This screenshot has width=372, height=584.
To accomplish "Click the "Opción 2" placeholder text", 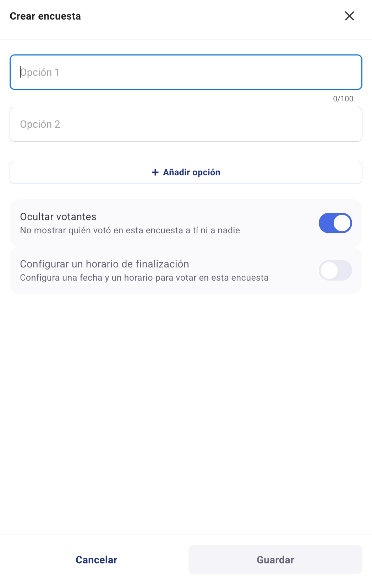I will pos(40,124).
